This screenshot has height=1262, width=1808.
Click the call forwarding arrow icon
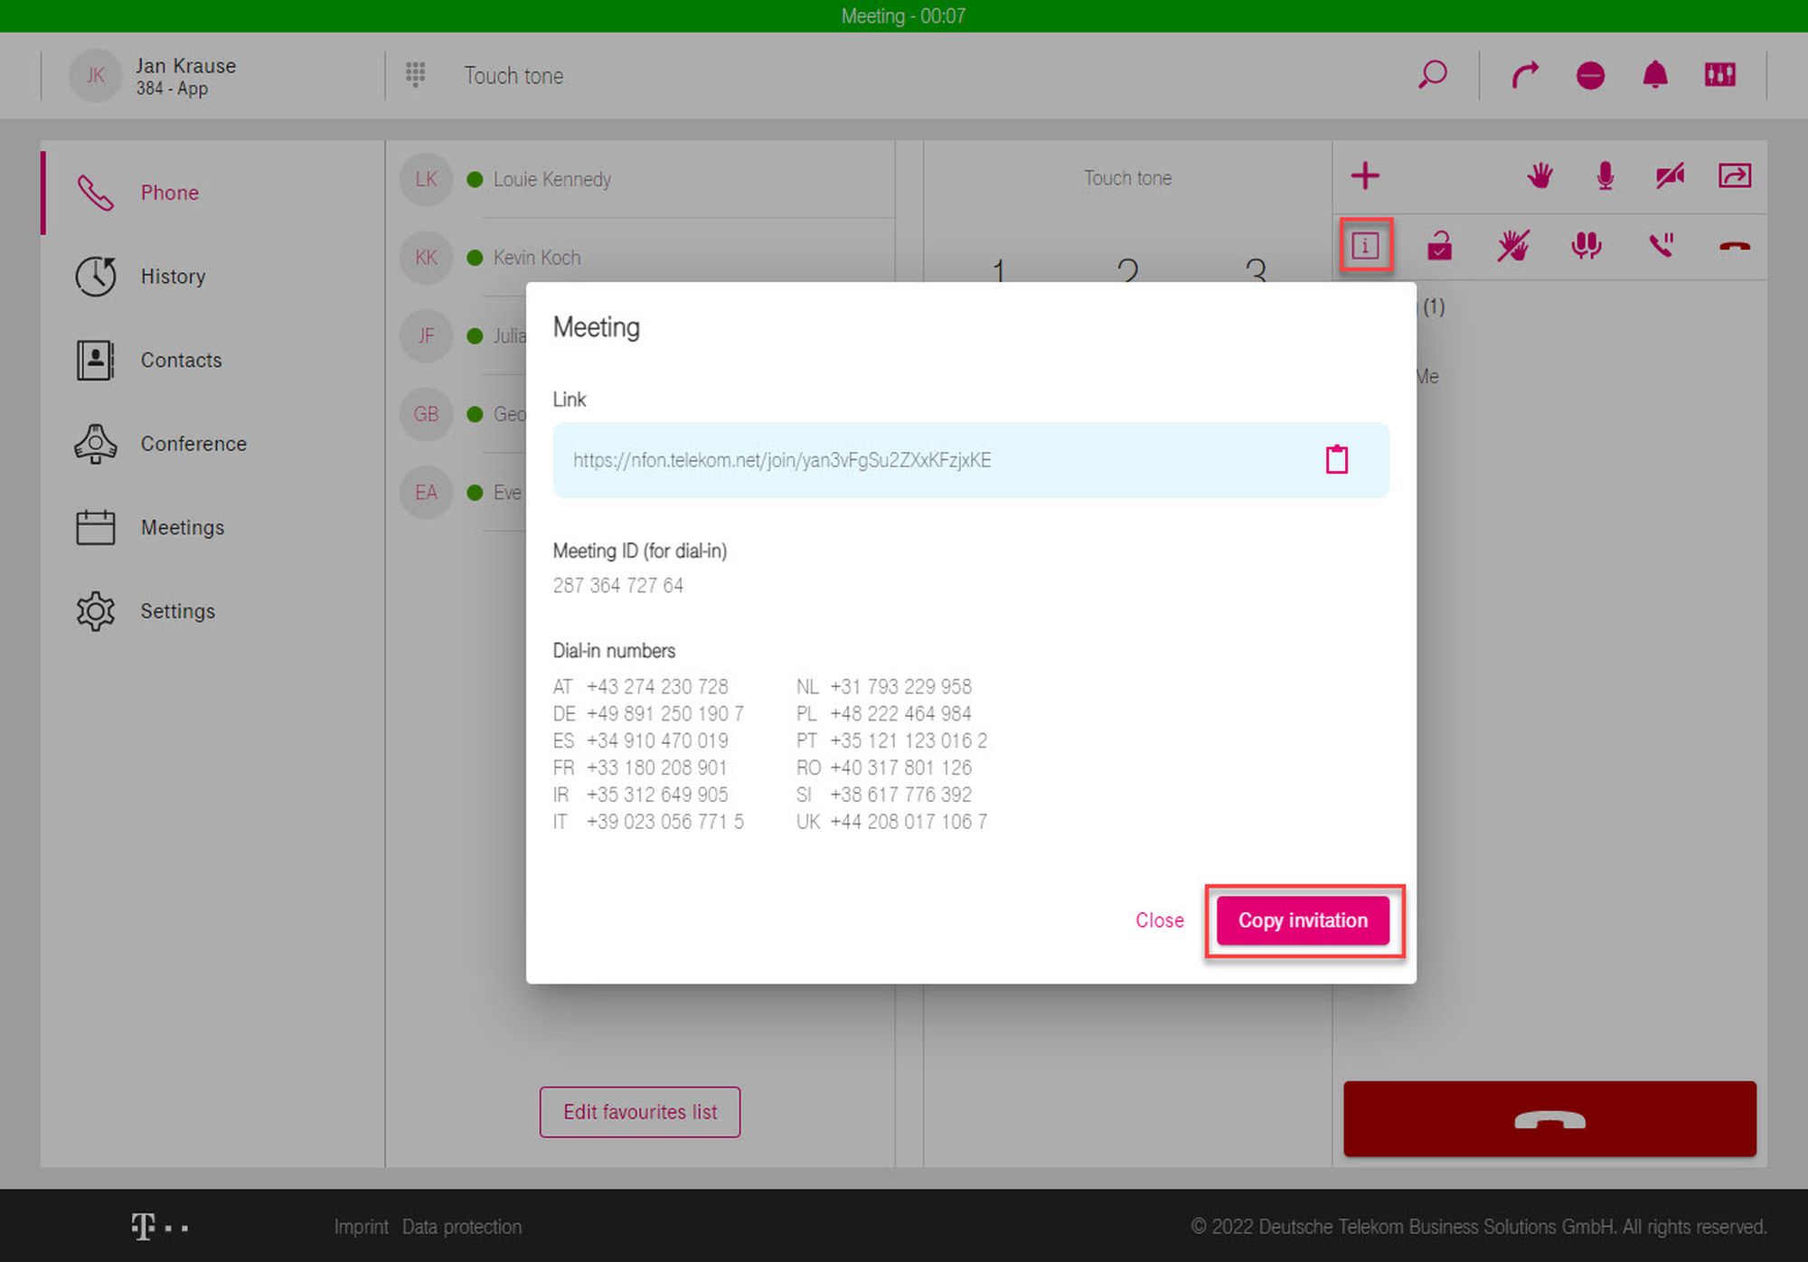(x=1525, y=74)
